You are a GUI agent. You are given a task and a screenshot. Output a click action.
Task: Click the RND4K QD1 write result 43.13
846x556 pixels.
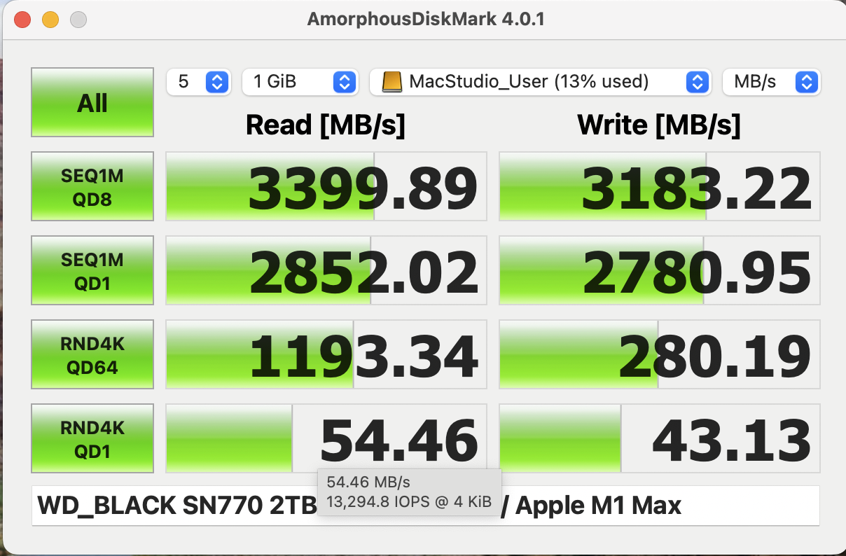[659, 438]
